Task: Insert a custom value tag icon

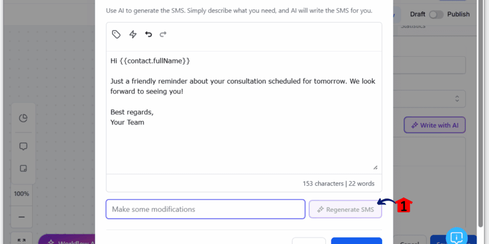Action: [x=117, y=34]
